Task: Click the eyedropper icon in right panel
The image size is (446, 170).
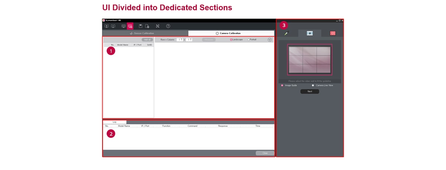Action: click(x=286, y=33)
